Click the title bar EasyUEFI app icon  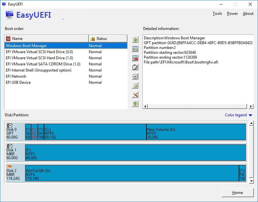point(4,4)
